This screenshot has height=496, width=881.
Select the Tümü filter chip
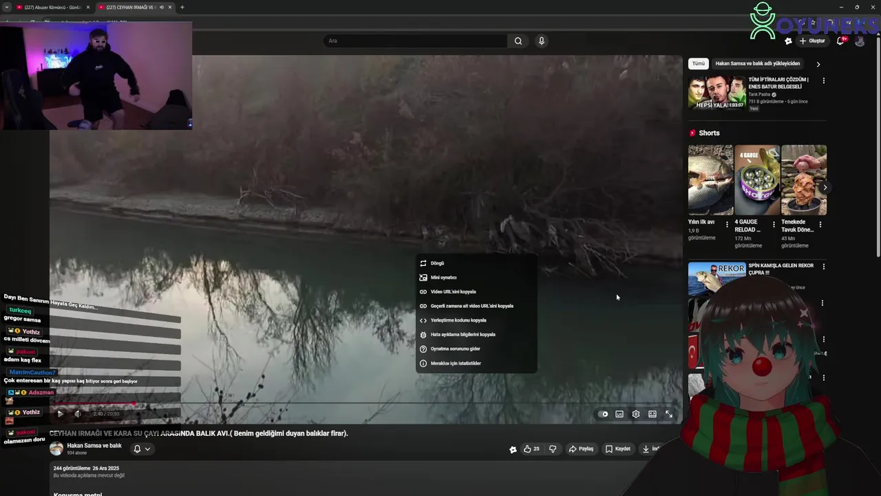699,63
